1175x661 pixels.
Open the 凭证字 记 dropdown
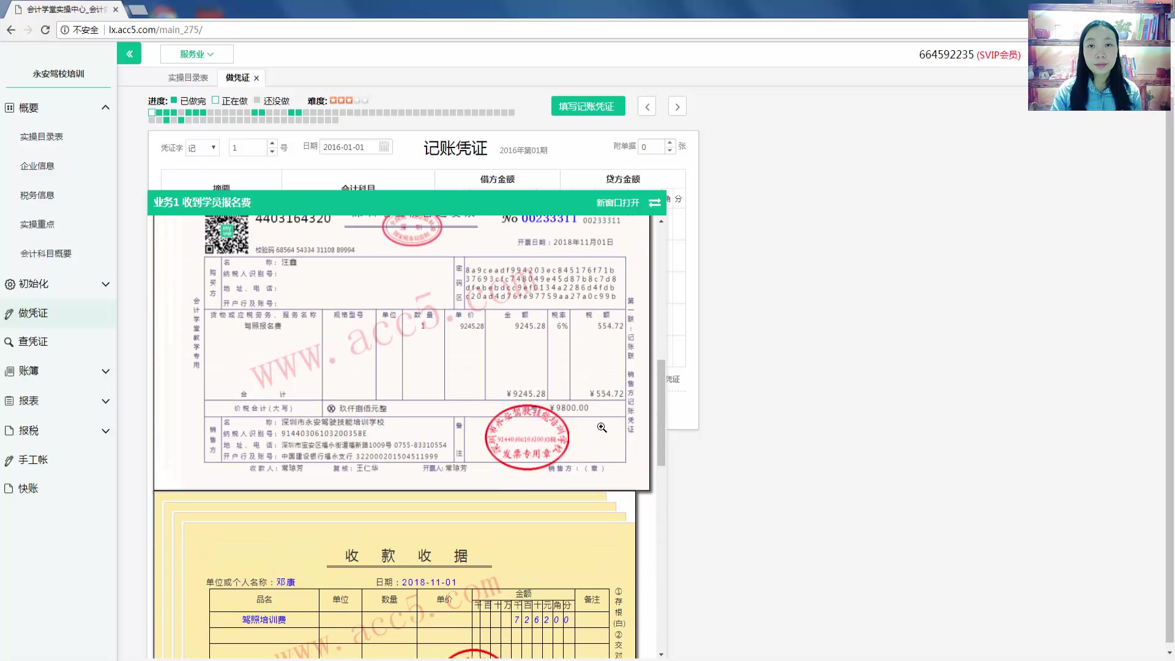click(x=203, y=148)
